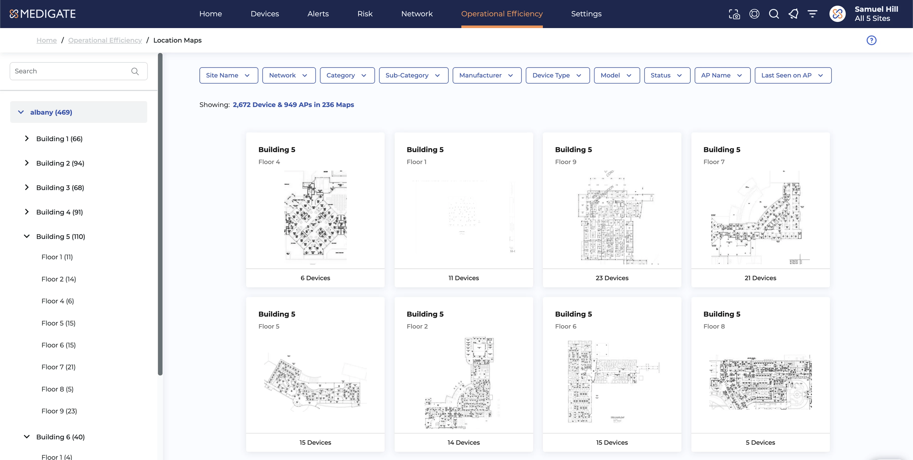This screenshot has height=460, width=913.
Task: Expand Building 2 (94) in tree
Action: [x=27, y=163]
